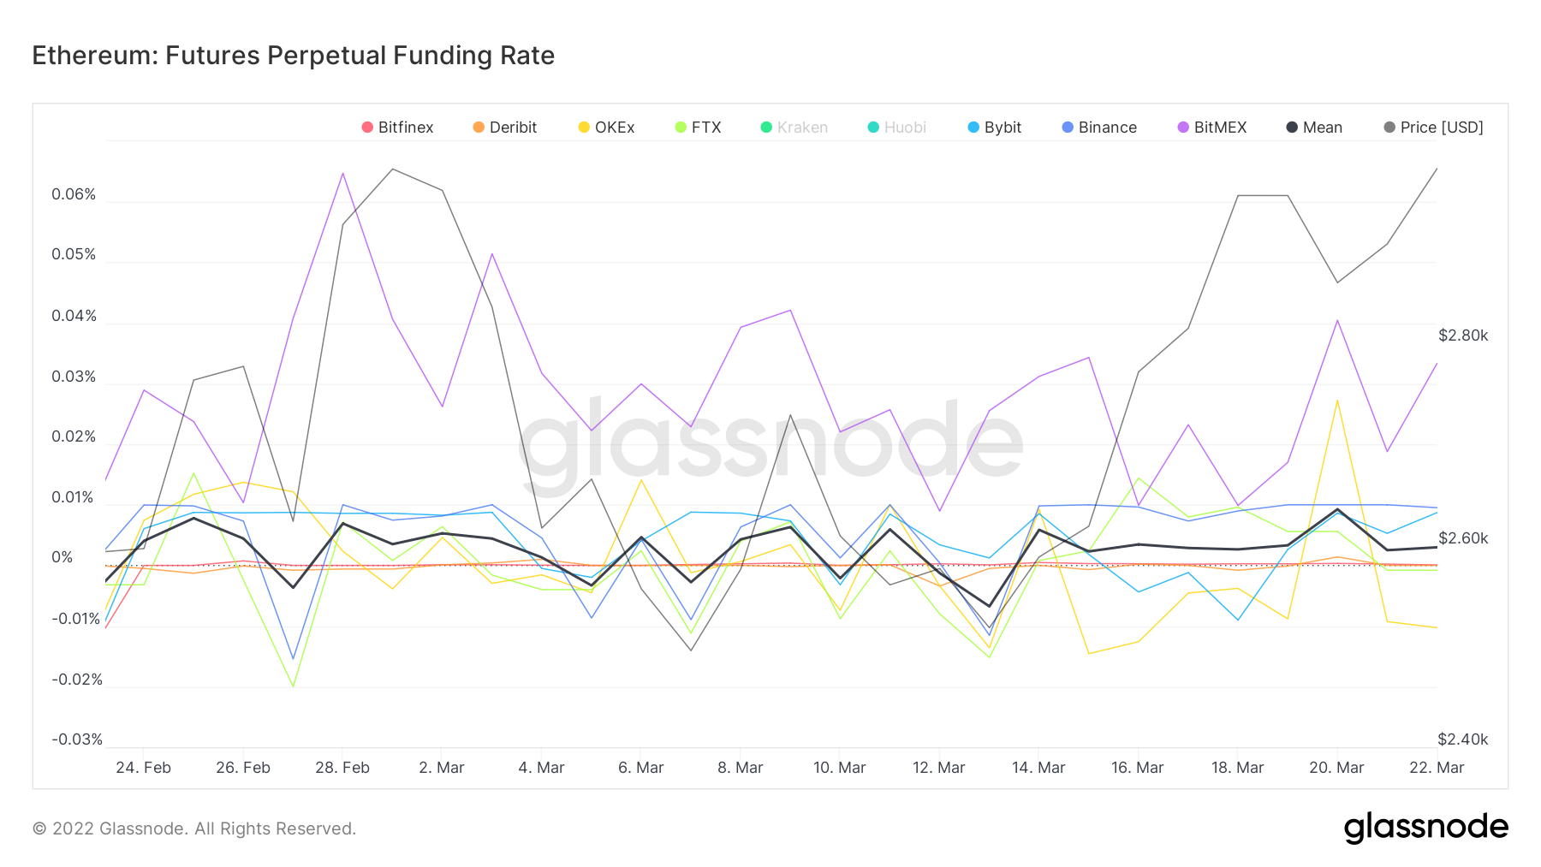Viewport: 1541px width, 867px height.
Task: Click the 14. Mar date axis label
Action: coord(1038,768)
